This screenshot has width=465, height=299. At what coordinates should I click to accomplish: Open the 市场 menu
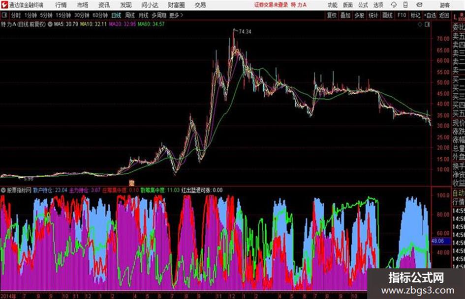point(83,5)
